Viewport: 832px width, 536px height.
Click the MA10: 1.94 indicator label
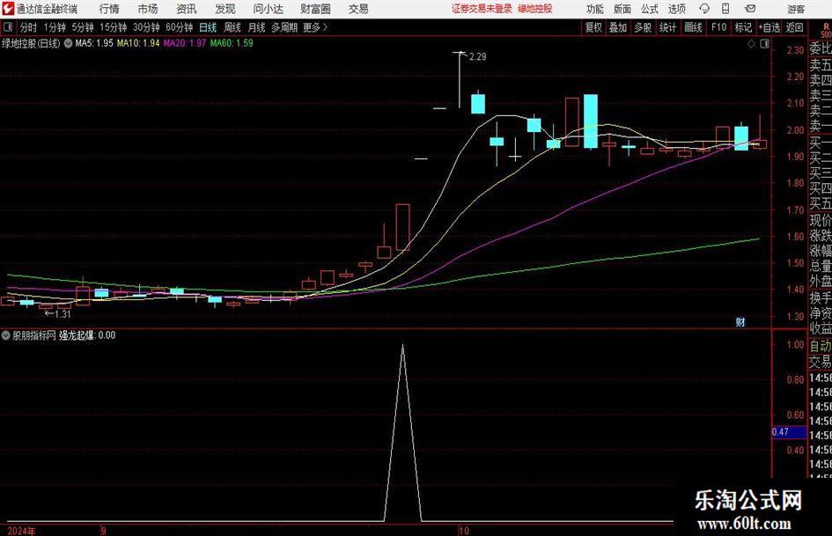coord(138,43)
